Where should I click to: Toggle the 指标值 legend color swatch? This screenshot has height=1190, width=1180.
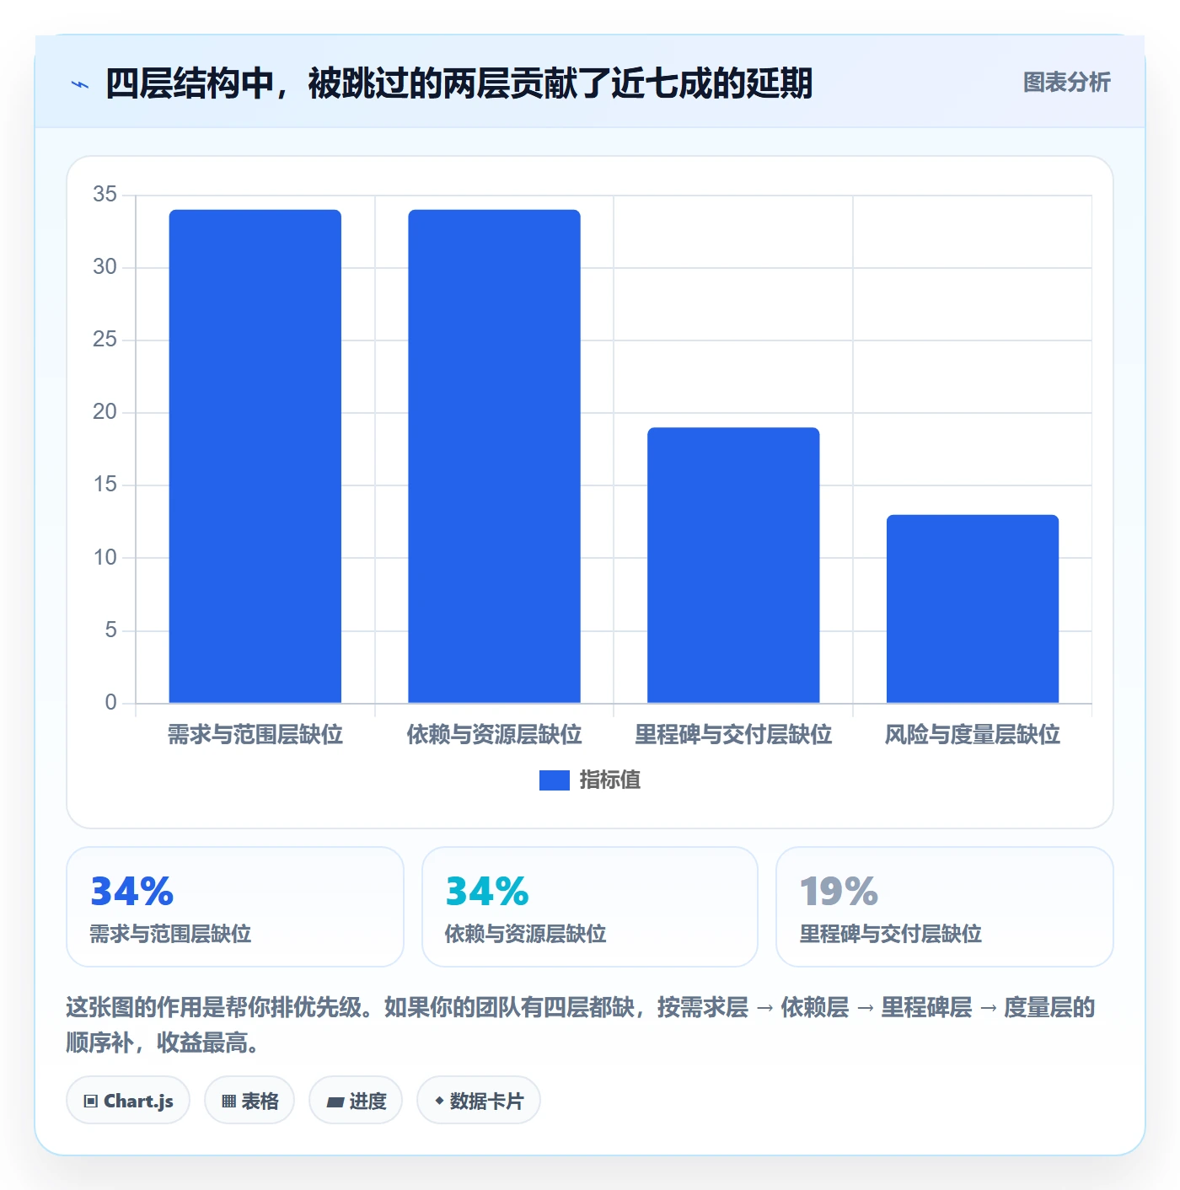tap(554, 780)
